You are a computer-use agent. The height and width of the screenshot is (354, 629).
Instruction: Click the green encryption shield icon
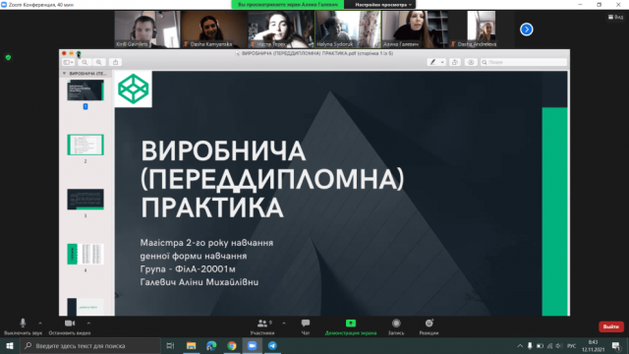8,57
